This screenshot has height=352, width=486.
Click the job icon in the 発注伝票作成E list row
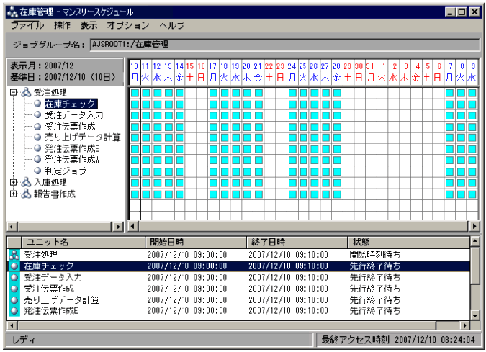point(14,310)
